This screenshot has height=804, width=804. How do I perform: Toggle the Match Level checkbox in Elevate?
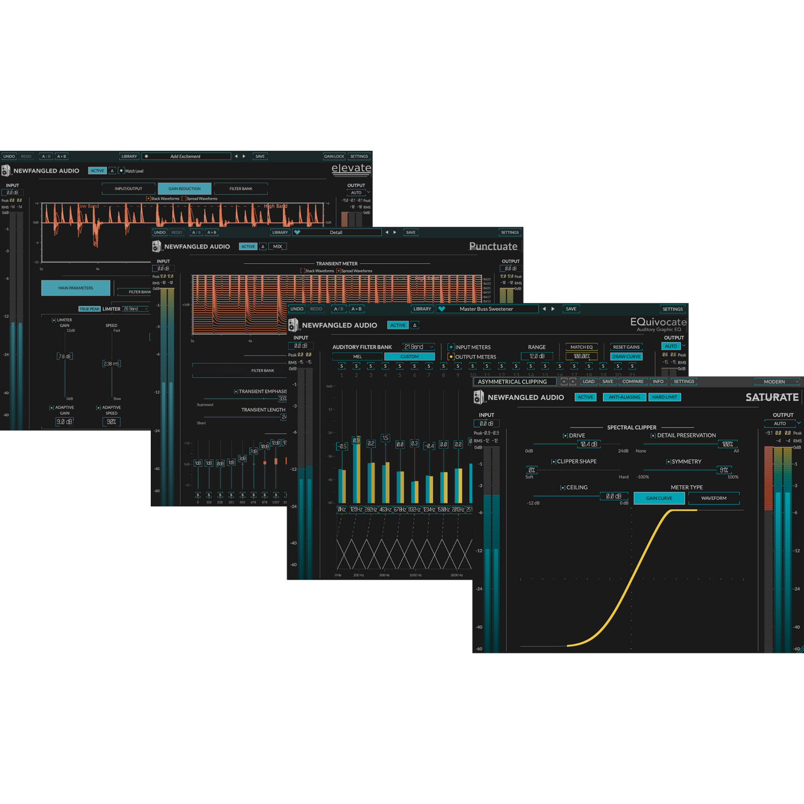tap(121, 171)
